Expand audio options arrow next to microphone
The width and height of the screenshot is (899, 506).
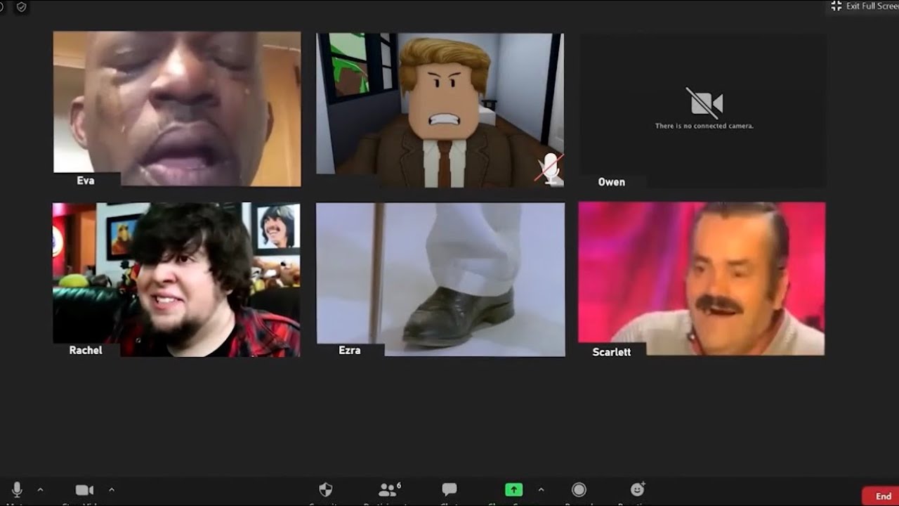coord(40,490)
